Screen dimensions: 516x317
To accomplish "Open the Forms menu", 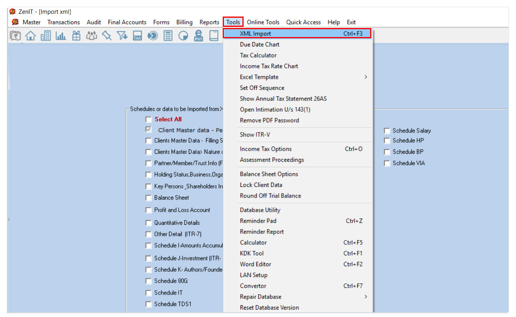I will 161,22.
